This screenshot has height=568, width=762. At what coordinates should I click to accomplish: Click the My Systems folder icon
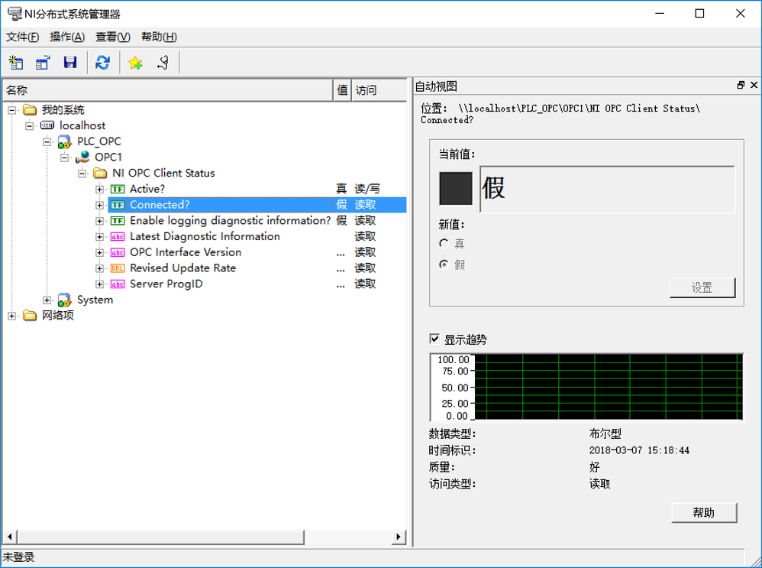click(30, 109)
